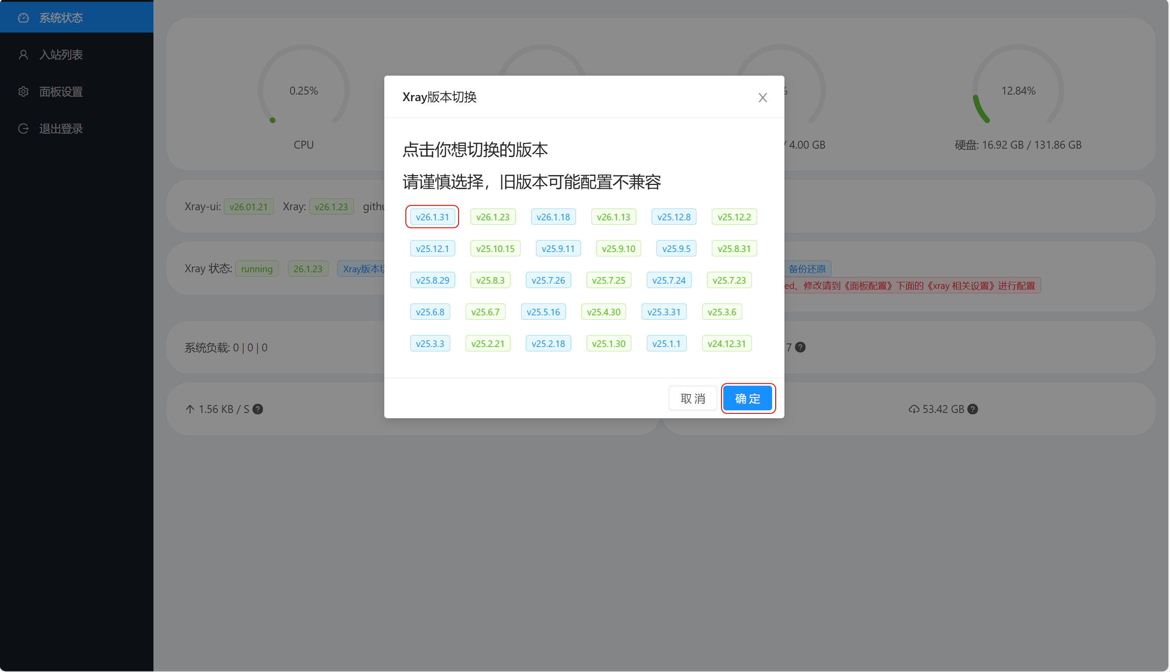Click the cloud upload icon before 53.42 GB
The width and height of the screenshot is (1170, 672).
click(914, 409)
